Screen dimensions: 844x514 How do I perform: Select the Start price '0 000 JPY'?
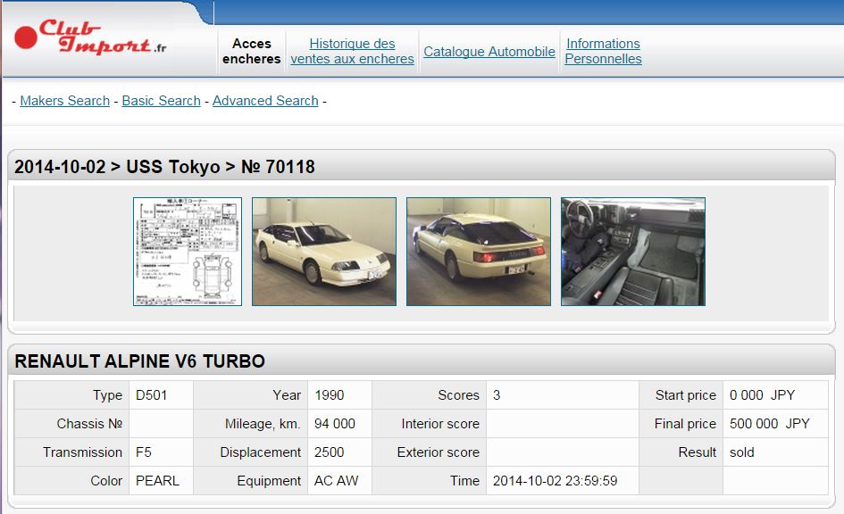[x=762, y=395]
